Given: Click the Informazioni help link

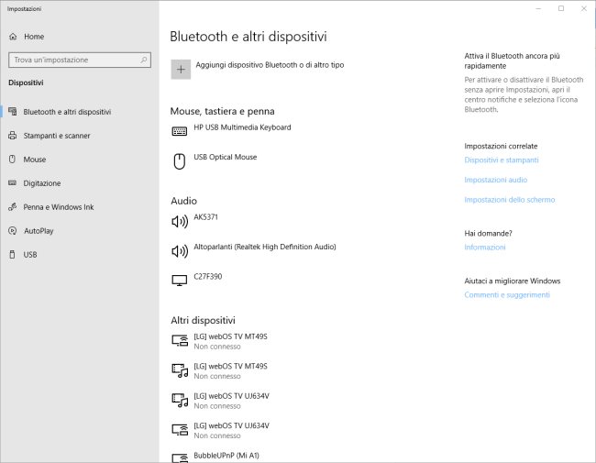Looking at the screenshot, I should pos(485,247).
